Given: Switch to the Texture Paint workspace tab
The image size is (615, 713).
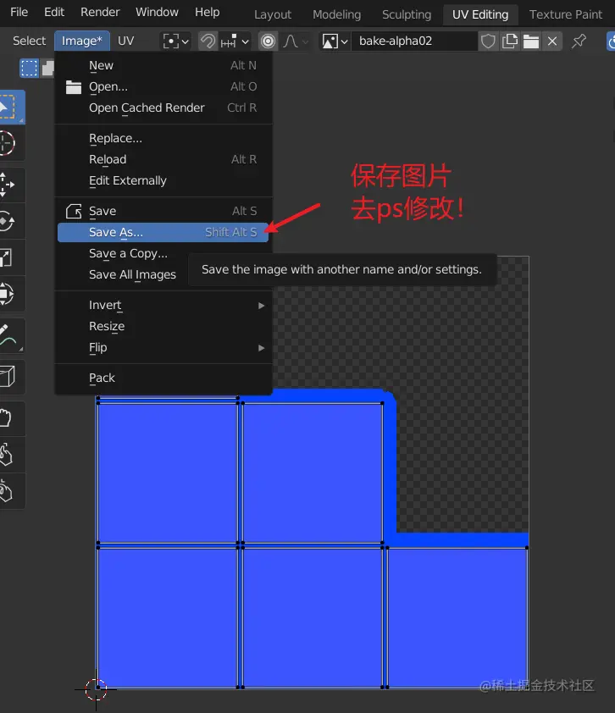Looking at the screenshot, I should point(566,14).
